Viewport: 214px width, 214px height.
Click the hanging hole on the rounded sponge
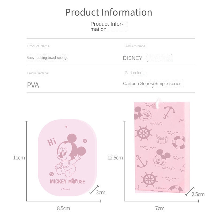click(66, 127)
